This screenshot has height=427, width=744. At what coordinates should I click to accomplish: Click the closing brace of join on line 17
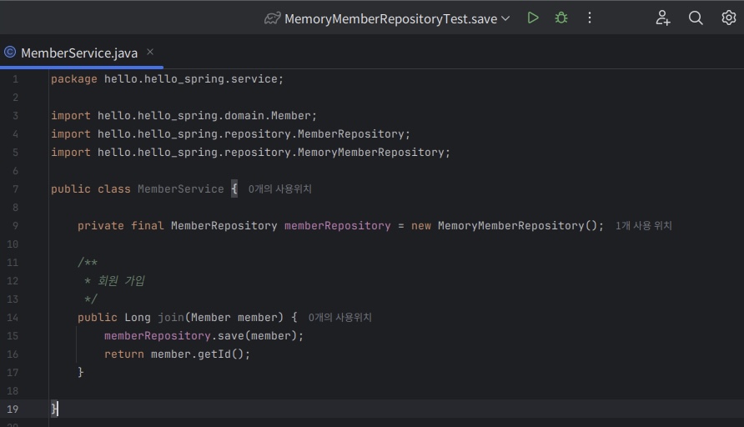[x=81, y=373]
